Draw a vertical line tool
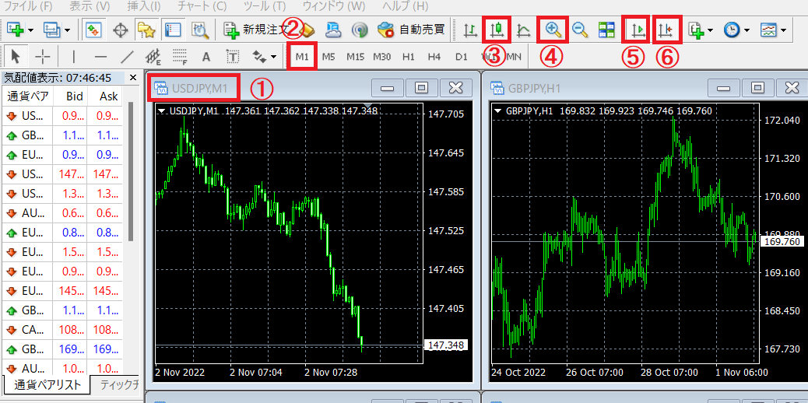The width and height of the screenshot is (808, 403). pyautogui.click(x=73, y=57)
